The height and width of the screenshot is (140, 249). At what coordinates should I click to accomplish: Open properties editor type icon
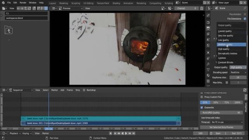click(210, 8)
